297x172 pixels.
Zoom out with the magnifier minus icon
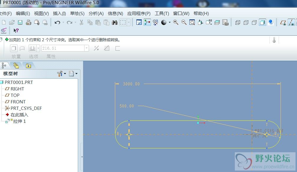[184, 22]
